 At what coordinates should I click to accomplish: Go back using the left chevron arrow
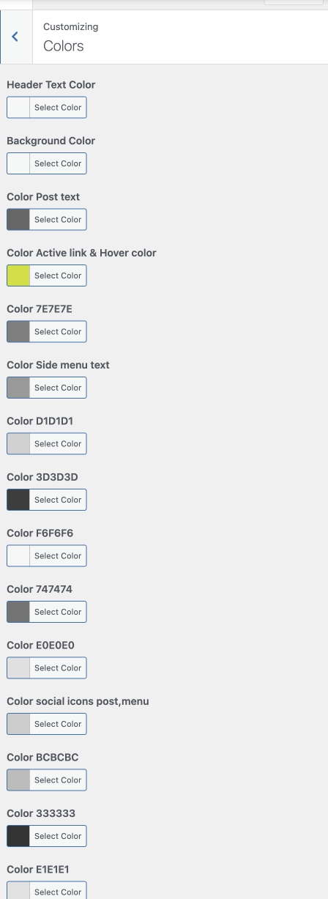point(15,37)
